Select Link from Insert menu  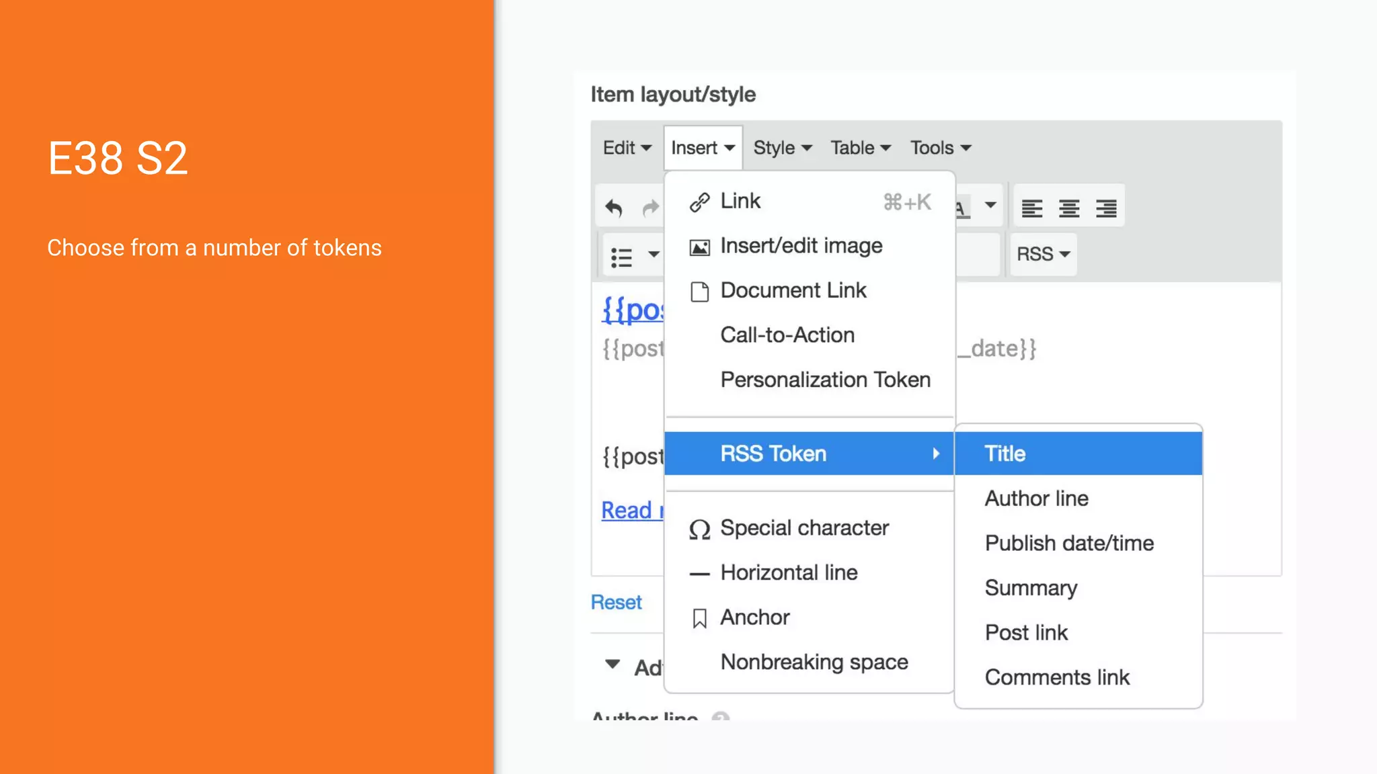(x=740, y=201)
